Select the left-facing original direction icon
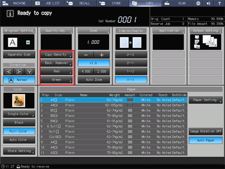 coord(8,72)
